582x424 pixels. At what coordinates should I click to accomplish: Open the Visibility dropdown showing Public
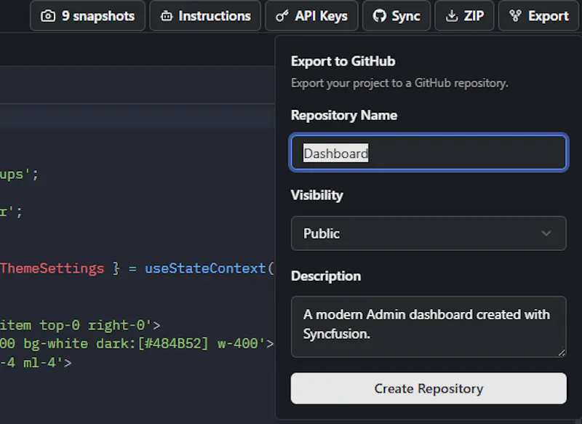tap(428, 233)
